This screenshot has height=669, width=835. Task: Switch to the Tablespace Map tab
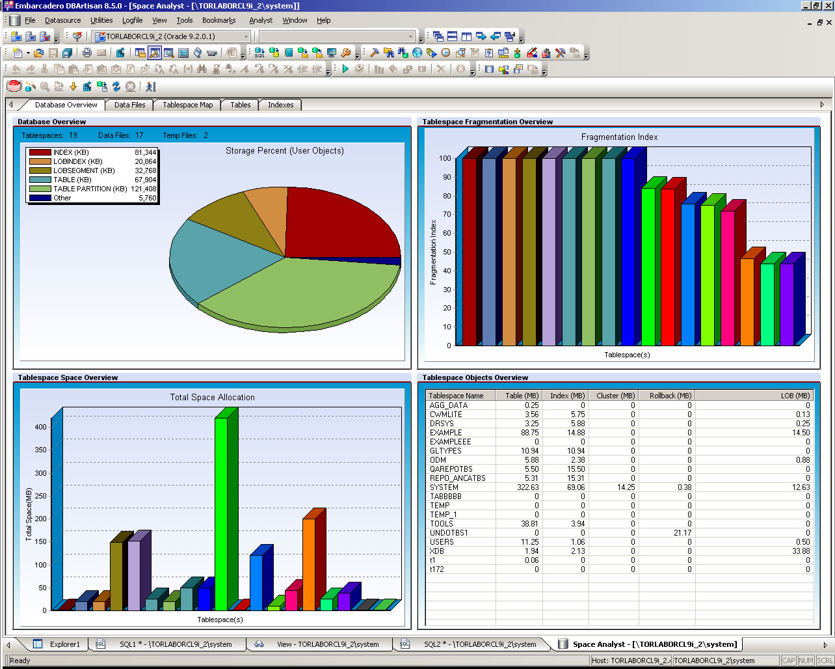[187, 105]
